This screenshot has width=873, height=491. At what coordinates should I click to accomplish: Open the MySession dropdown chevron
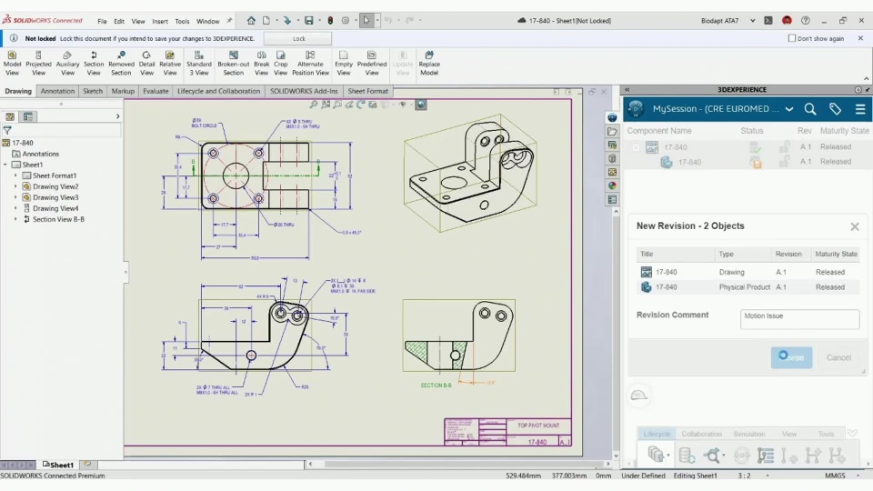point(789,109)
